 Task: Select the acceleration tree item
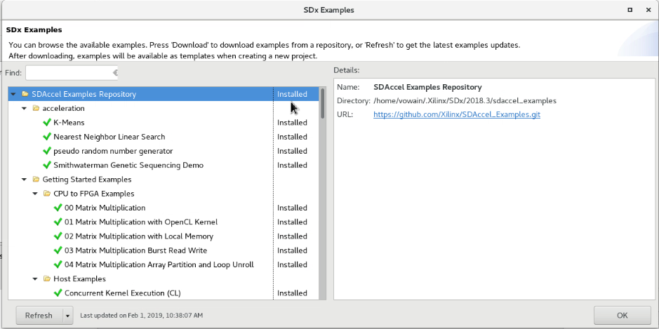63,109
